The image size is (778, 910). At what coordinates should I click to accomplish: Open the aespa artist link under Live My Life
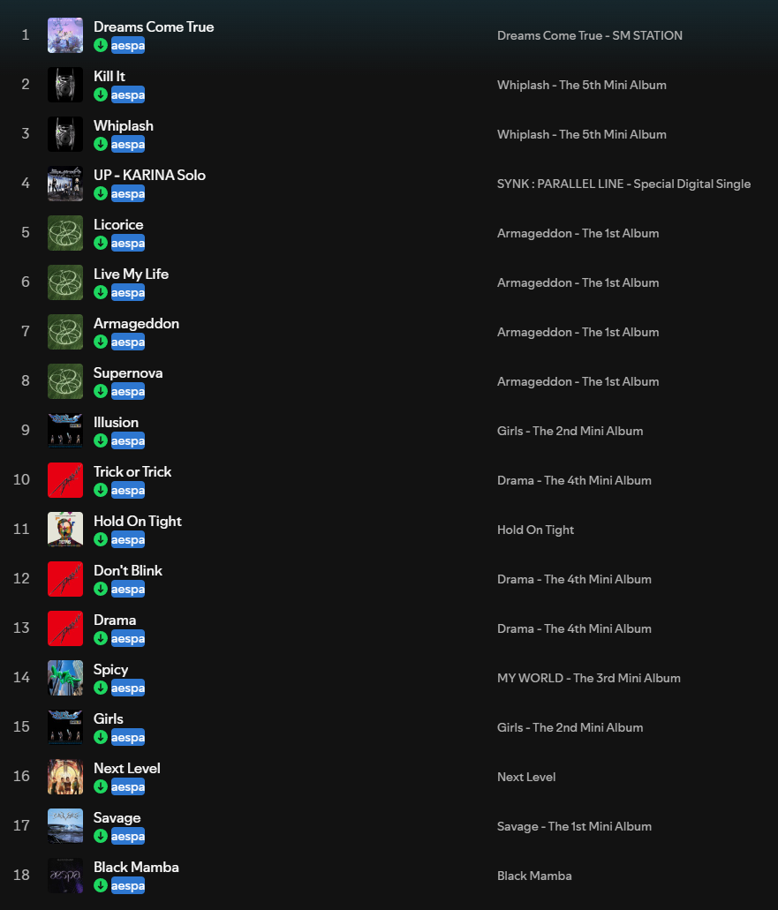tap(128, 292)
